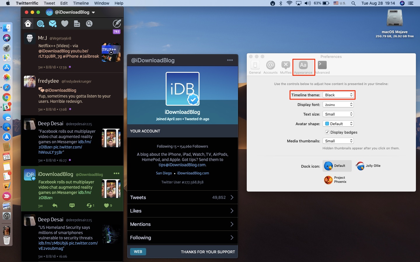Open the San Diego location link

click(x=164, y=173)
